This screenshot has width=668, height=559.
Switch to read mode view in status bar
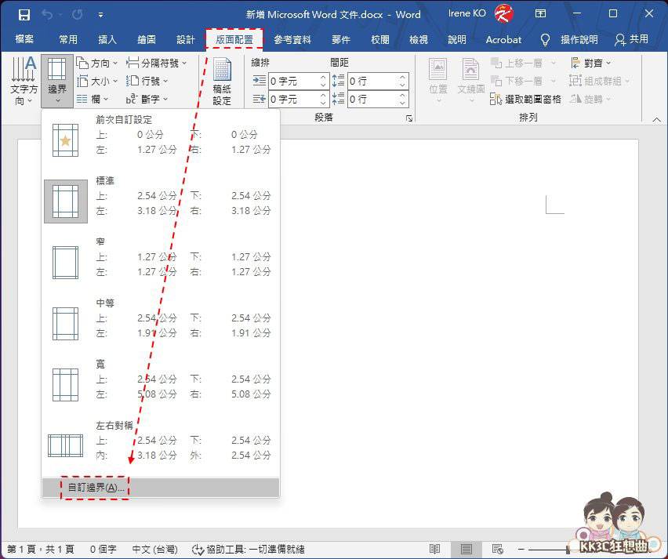click(435, 550)
